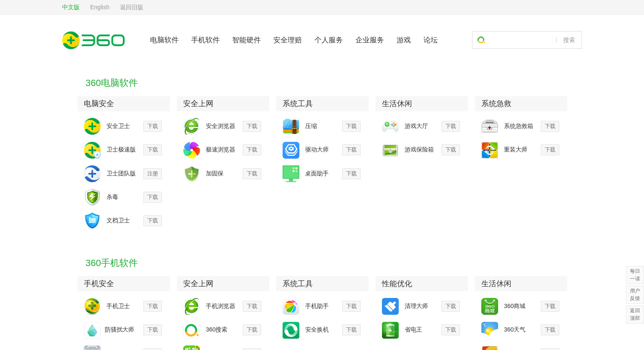
Task: Open the 系统急救箱 first-aid icon
Action: click(490, 126)
